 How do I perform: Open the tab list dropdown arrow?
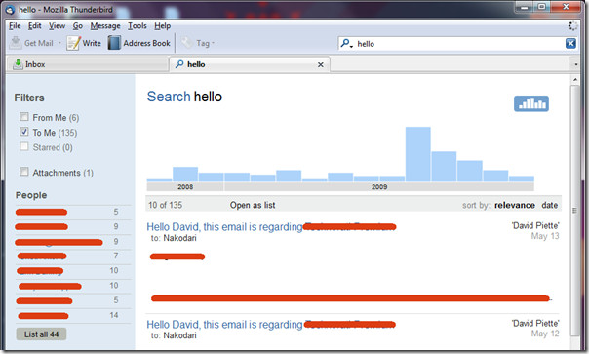(x=575, y=64)
